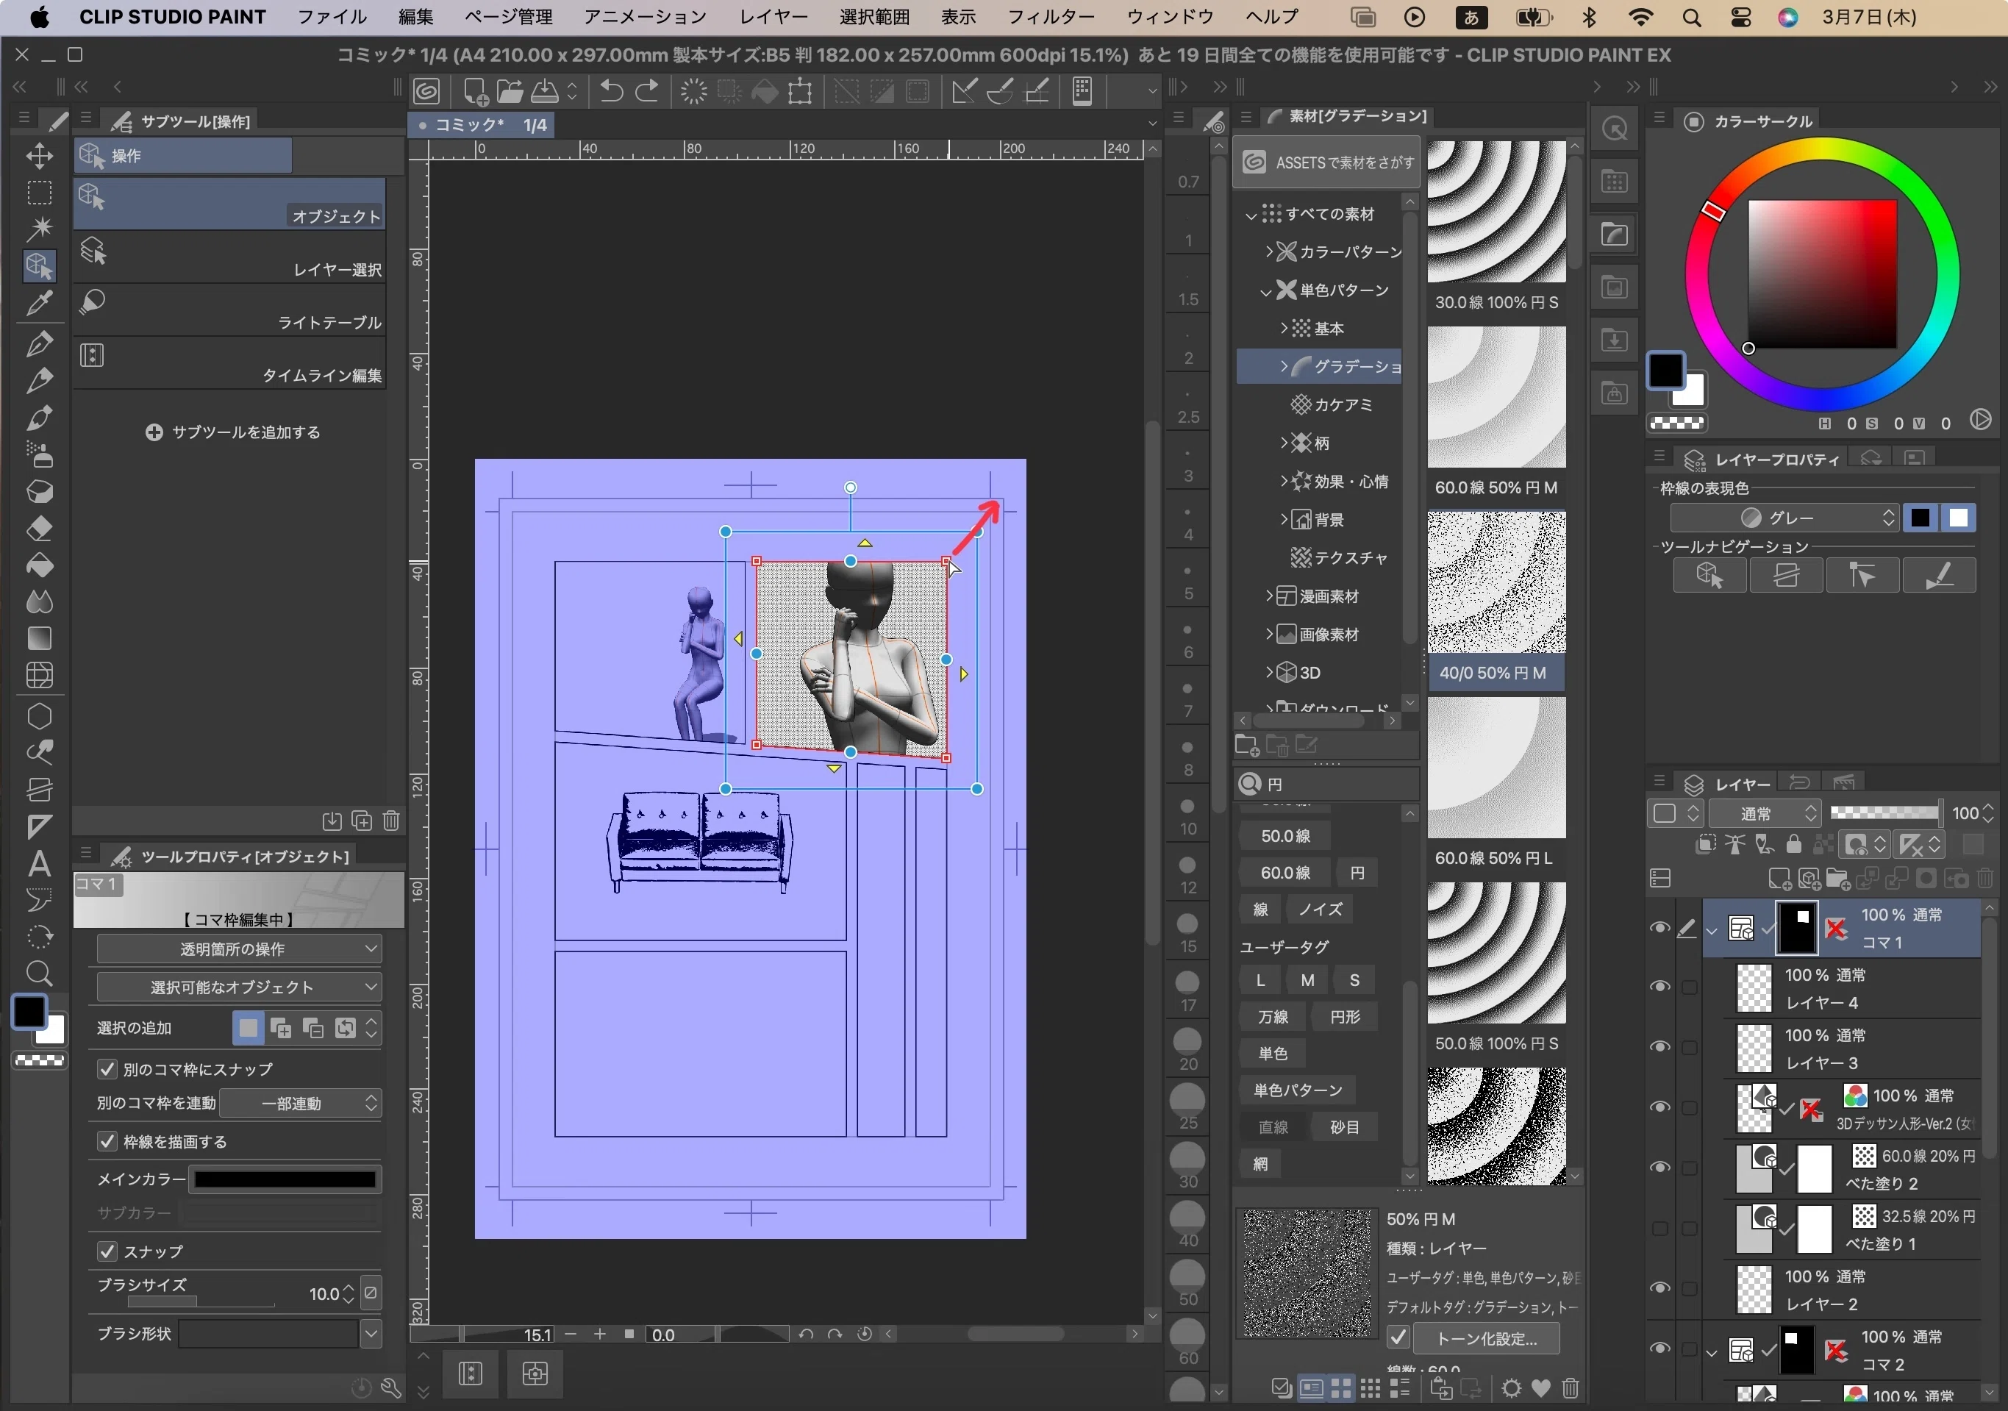
Task: Click the Undo arrow in the command bar
Action: tap(611, 91)
